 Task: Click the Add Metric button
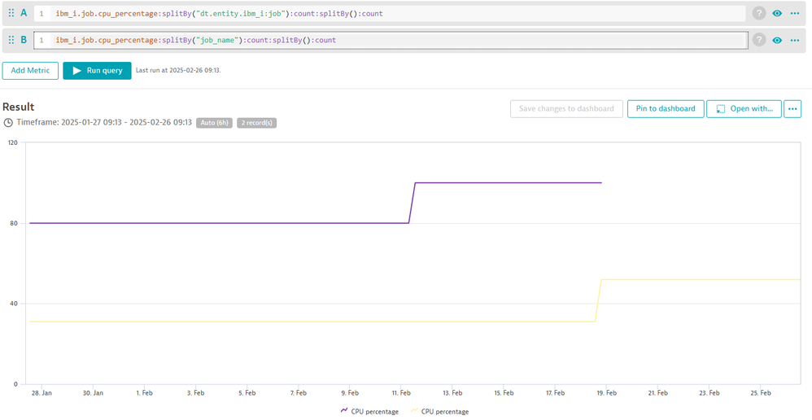(x=30, y=71)
